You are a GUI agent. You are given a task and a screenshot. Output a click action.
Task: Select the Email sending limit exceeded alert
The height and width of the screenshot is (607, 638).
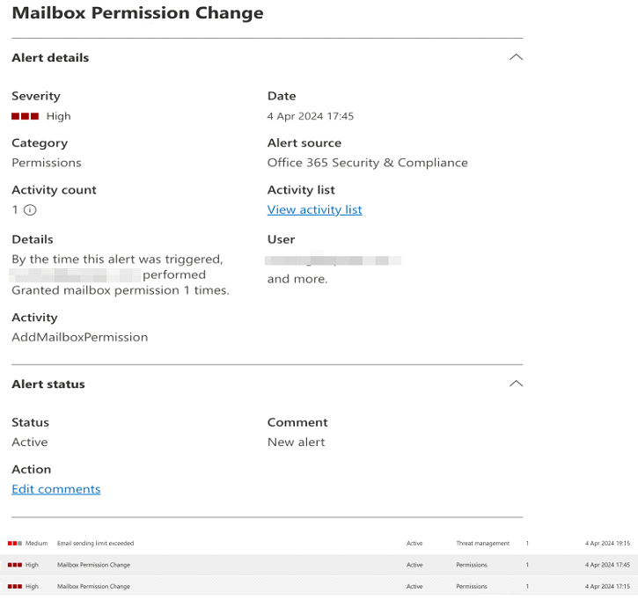[x=95, y=544]
